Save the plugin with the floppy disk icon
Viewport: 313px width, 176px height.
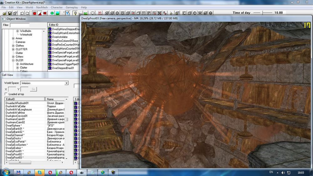pyautogui.click(x=10, y=13)
